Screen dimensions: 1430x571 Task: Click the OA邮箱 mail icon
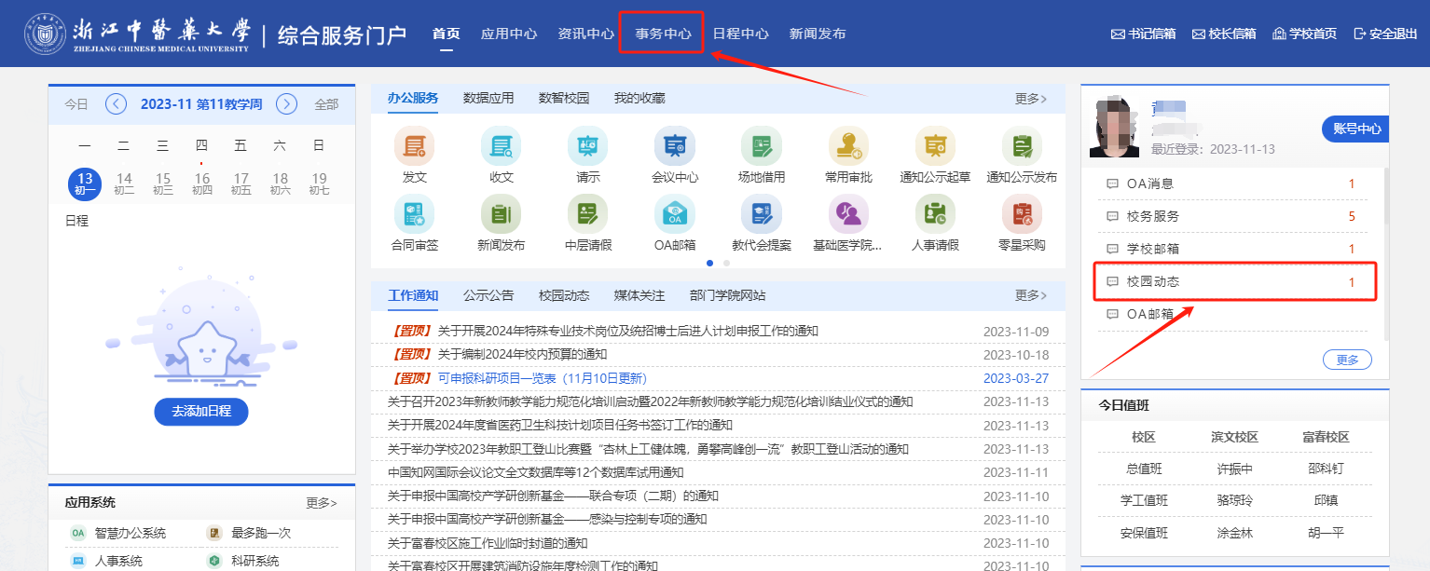point(675,215)
